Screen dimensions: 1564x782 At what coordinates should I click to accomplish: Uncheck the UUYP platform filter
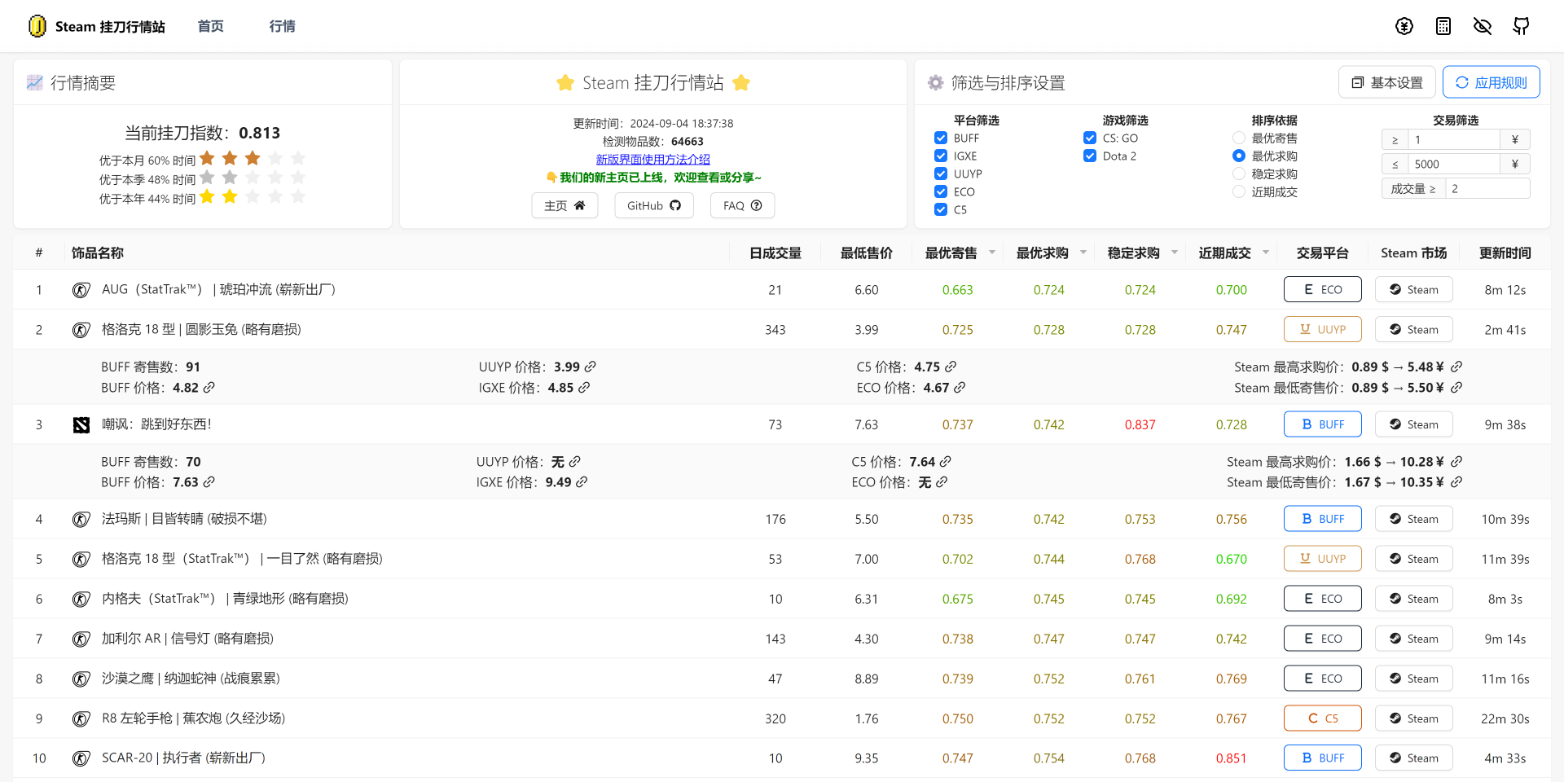941,174
